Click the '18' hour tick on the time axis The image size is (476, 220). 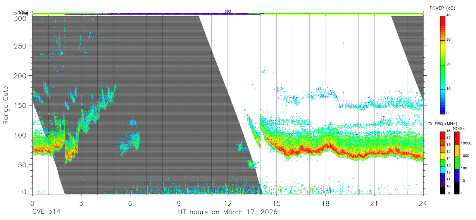point(325,203)
